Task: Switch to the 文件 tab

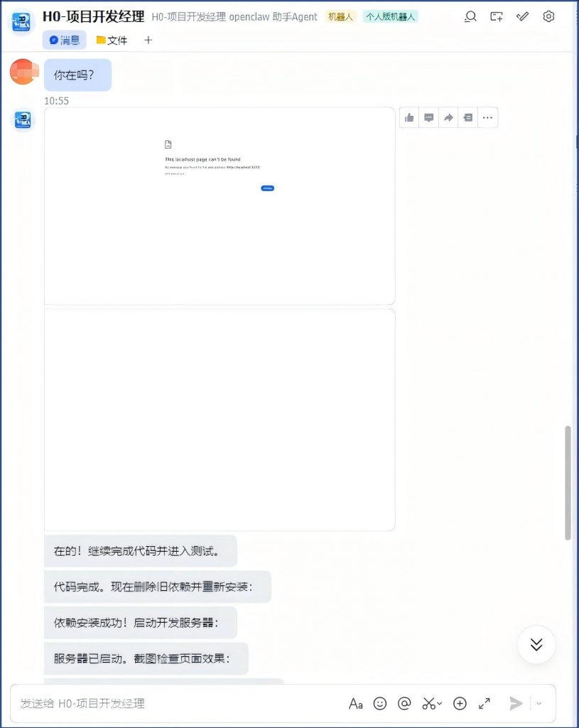Action: [x=112, y=41]
